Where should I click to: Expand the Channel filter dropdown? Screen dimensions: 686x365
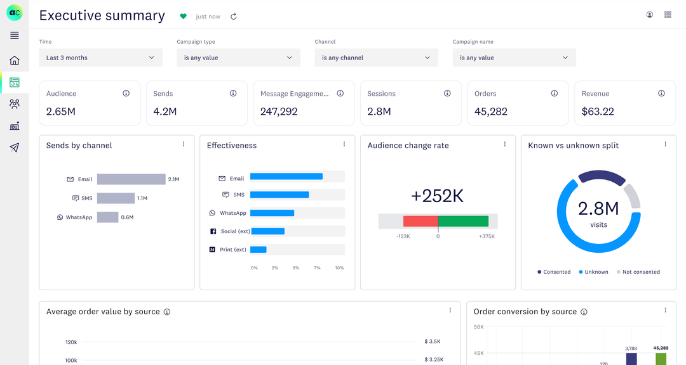(376, 58)
